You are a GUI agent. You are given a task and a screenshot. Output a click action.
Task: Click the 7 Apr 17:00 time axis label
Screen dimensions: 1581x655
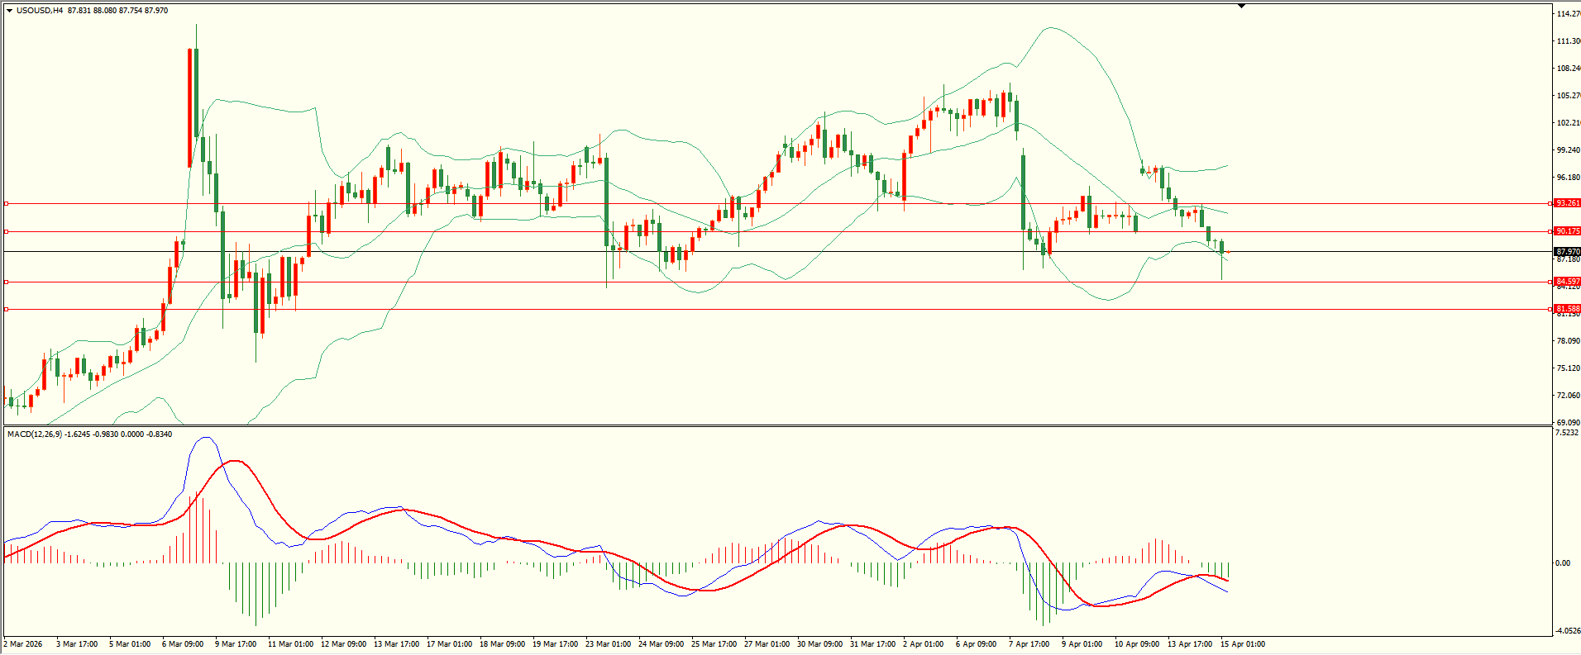(1029, 644)
